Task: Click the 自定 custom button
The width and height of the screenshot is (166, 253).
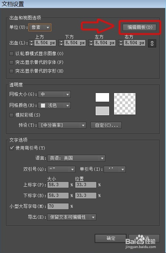Action: tap(106, 125)
